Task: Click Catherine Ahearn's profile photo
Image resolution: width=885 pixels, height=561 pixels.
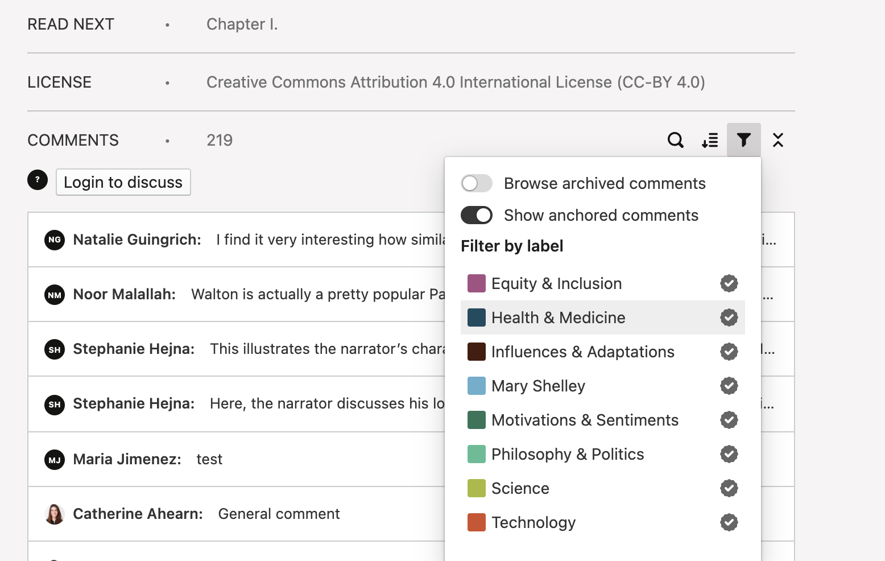Action: pyautogui.click(x=55, y=514)
